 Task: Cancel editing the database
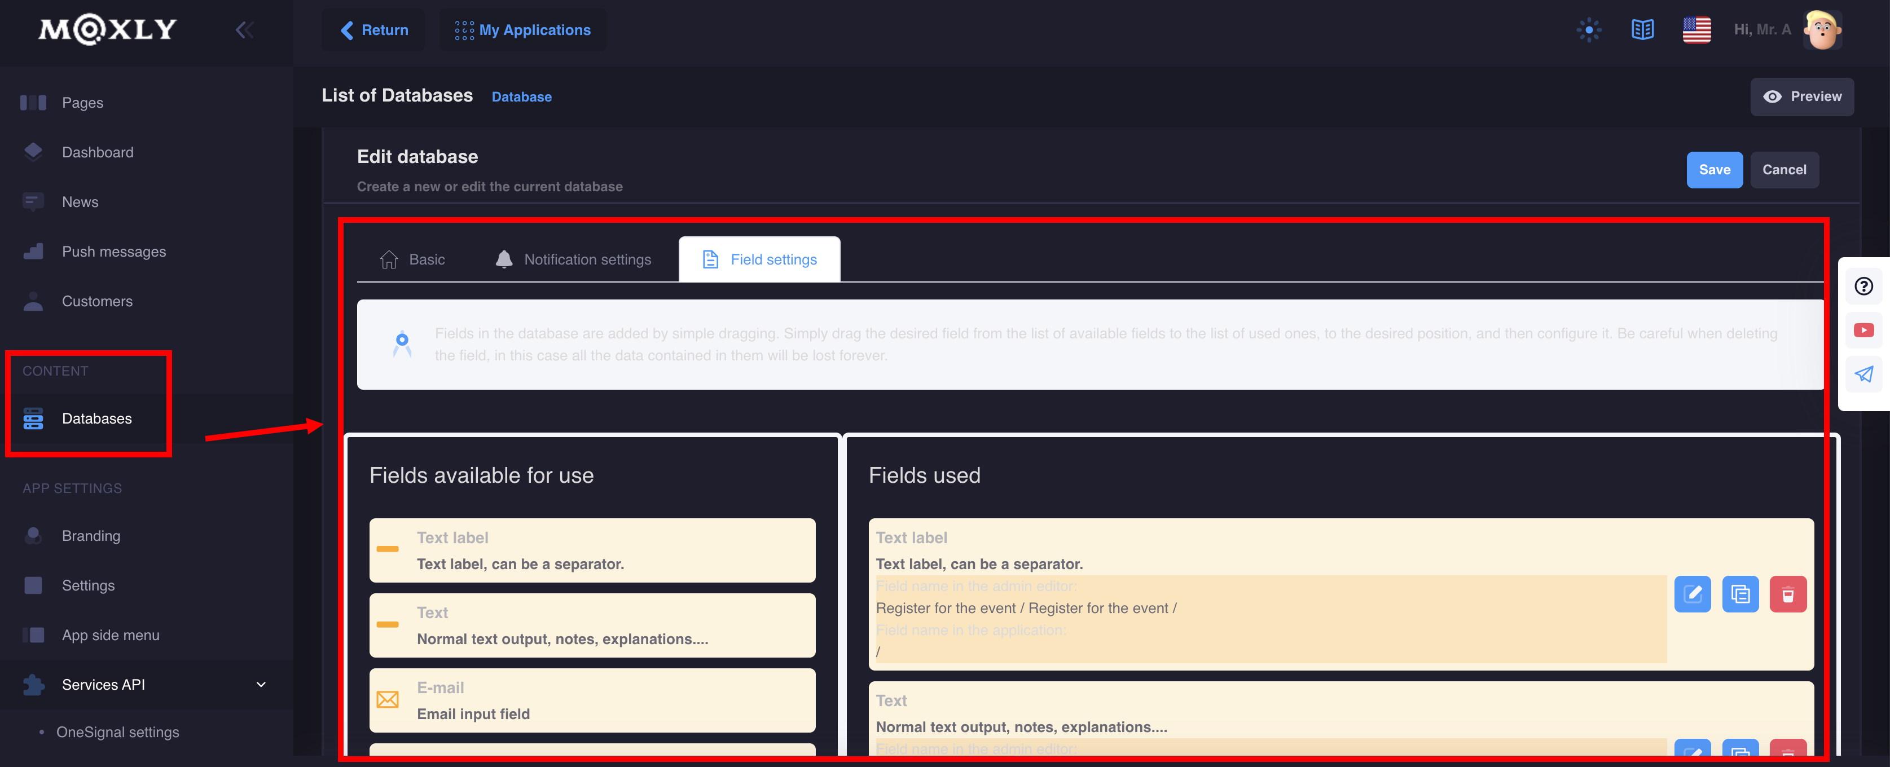[x=1784, y=170]
